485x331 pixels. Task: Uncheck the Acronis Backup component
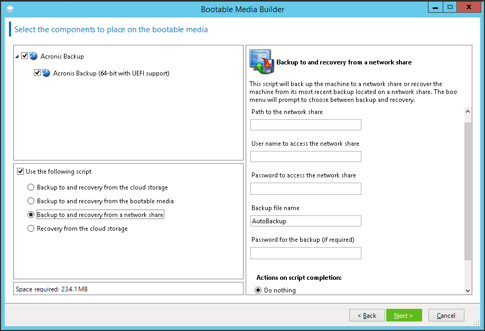(x=23, y=56)
